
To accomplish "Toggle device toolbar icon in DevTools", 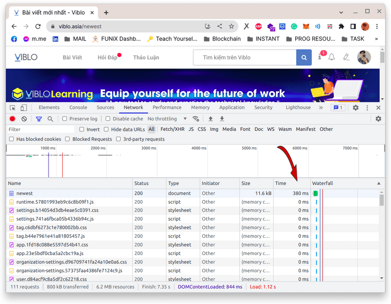I will coord(24,108).
